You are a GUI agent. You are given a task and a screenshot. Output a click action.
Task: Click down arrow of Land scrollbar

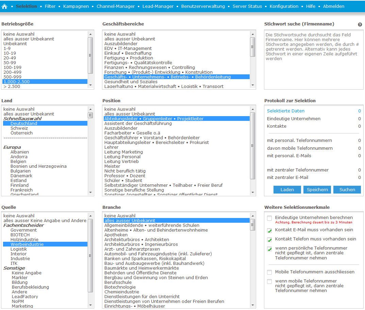click(90, 193)
